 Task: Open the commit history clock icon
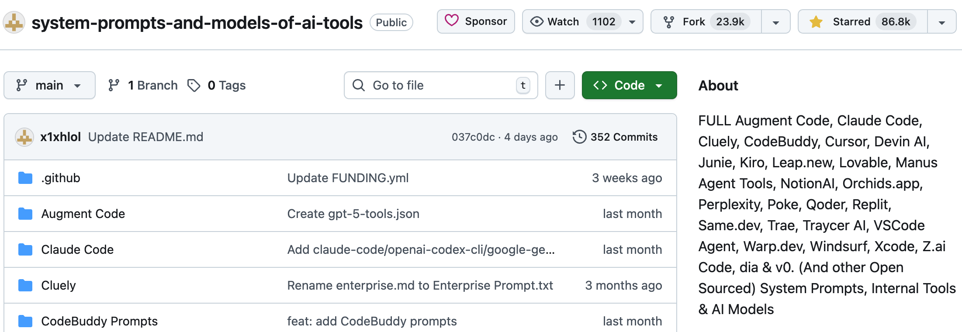point(579,137)
